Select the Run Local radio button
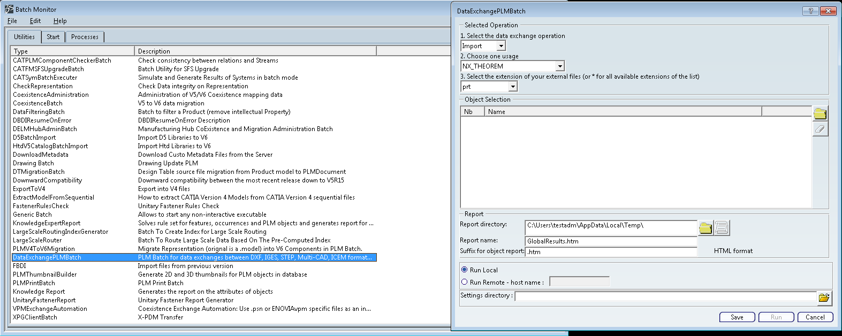The height and width of the screenshot is (336, 842). point(464,270)
